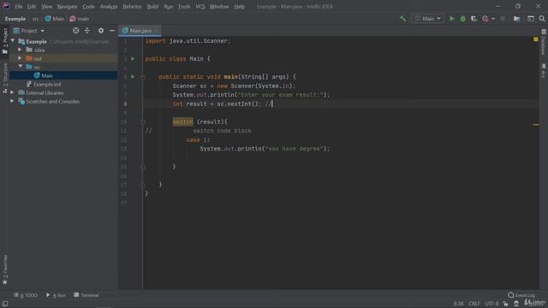Open the Navigate menu

pos(67,7)
